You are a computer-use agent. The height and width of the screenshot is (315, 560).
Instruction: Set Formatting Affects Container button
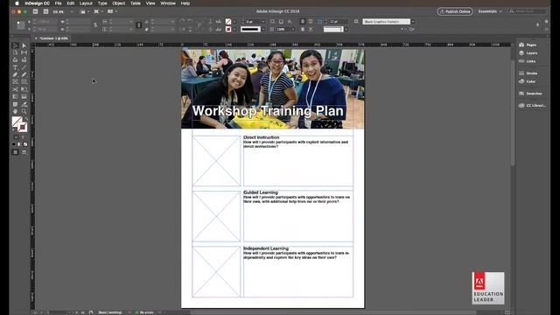[x=16, y=137]
